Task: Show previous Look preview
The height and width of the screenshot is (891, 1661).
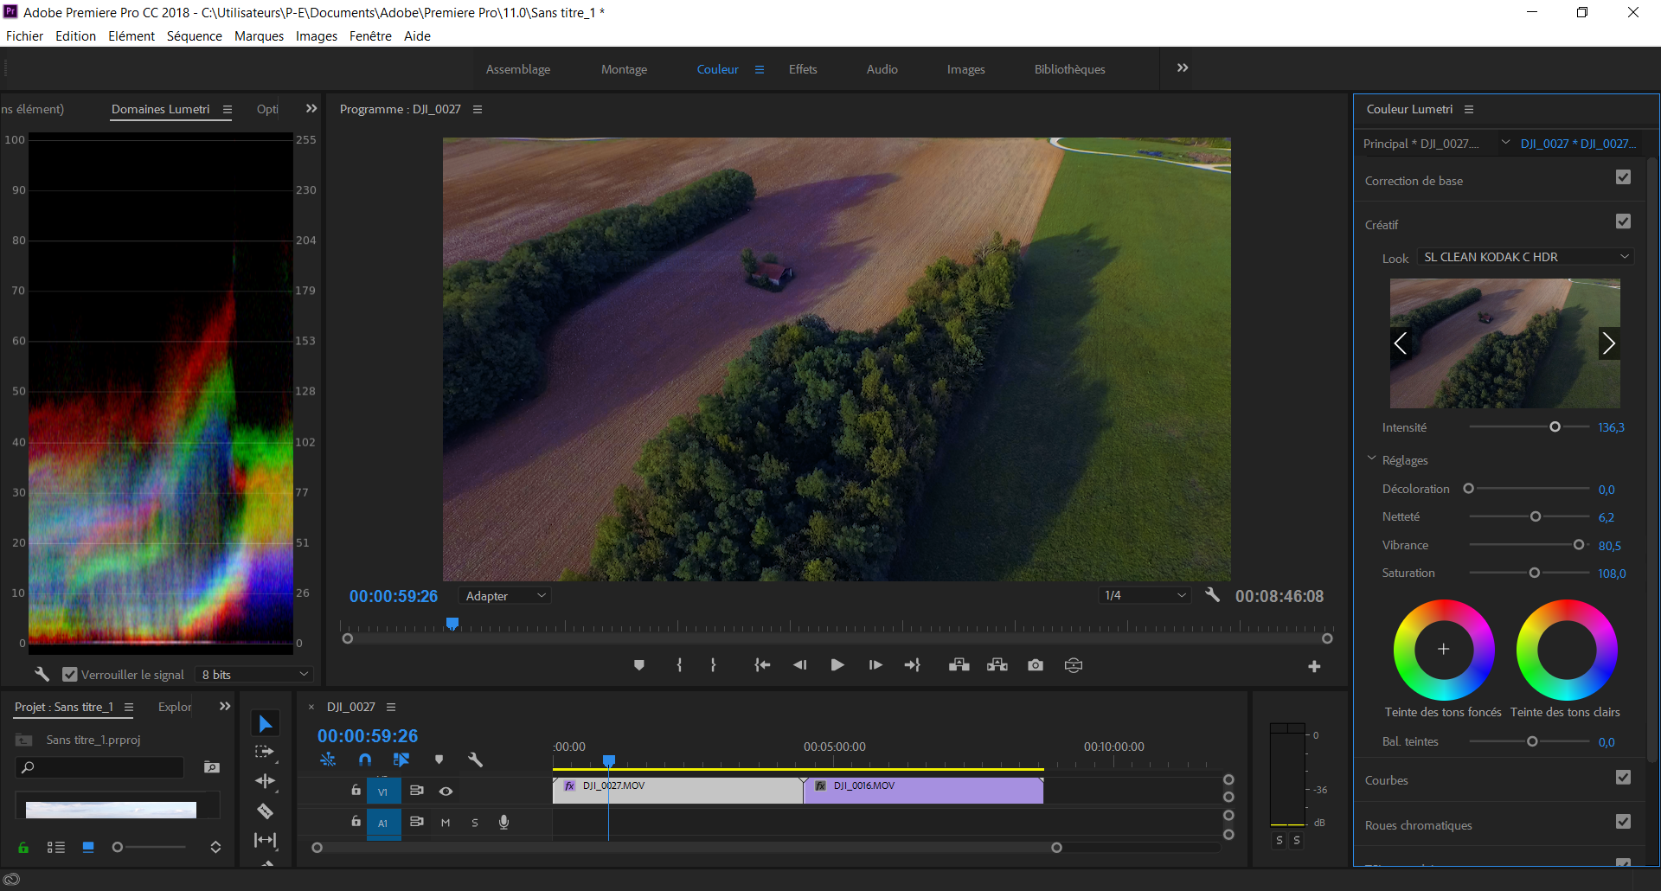Action: tap(1401, 343)
